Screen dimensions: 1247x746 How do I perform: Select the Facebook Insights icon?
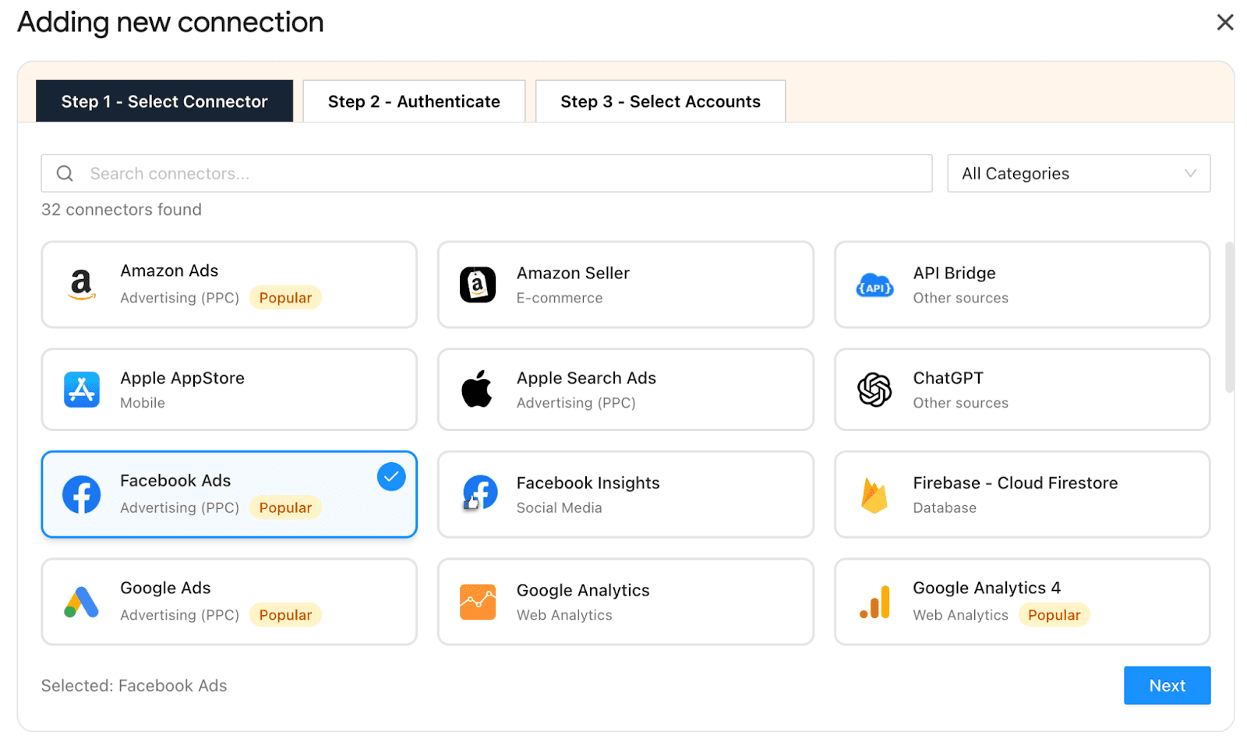point(479,493)
